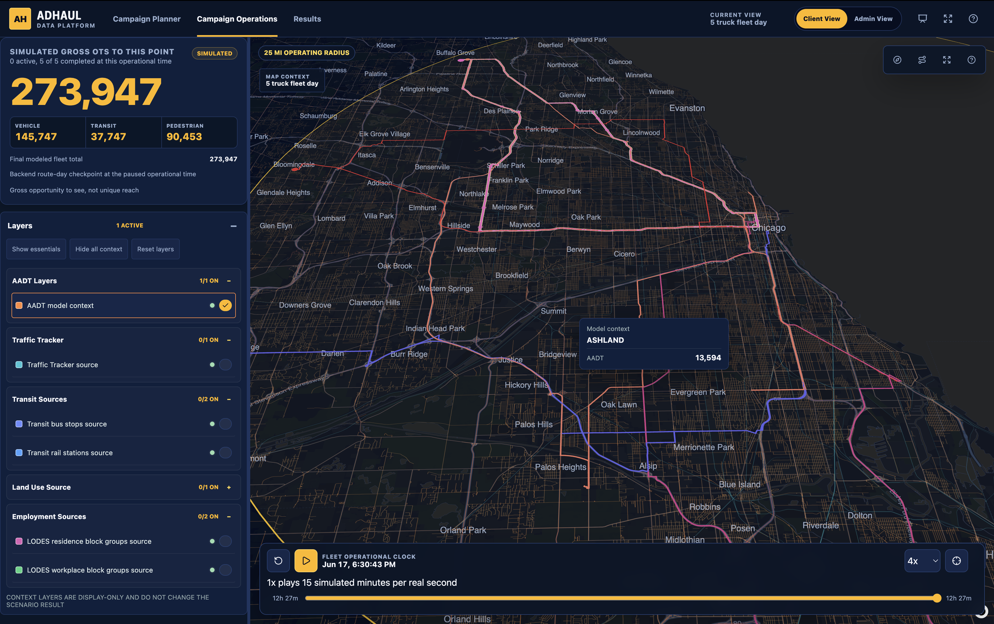The width and height of the screenshot is (994, 624).
Task: Collapse the Traffic Tracker group
Action: click(x=229, y=340)
